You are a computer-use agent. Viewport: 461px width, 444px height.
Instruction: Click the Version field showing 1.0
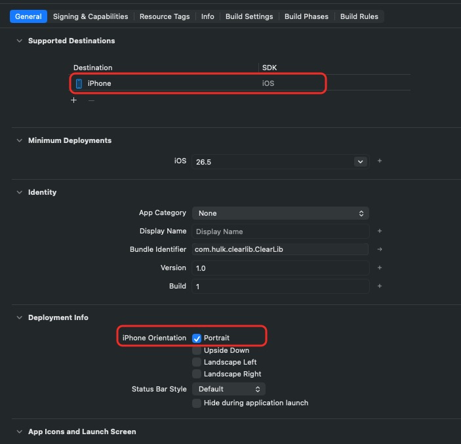coord(281,268)
